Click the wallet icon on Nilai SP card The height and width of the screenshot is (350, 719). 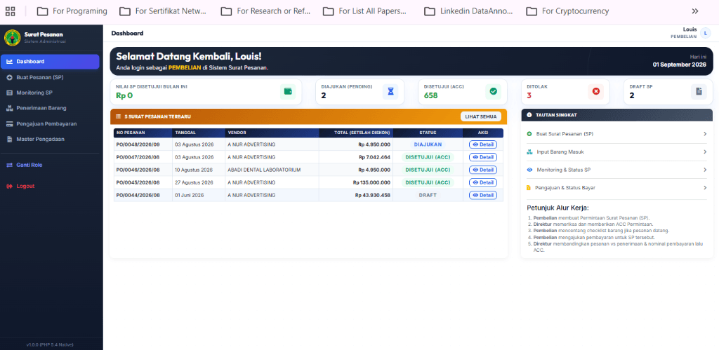(288, 92)
